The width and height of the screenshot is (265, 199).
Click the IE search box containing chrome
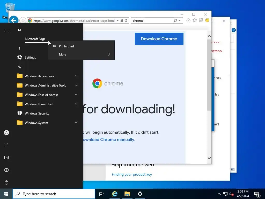pos(152,21)
